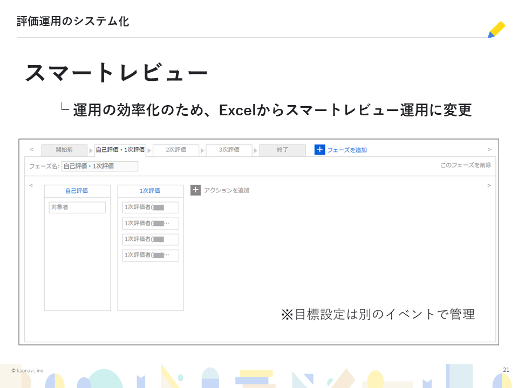Click the 1次評価 action column header
Image resolution: width=518 pixels, height=388 pixels.
(150, 191)
